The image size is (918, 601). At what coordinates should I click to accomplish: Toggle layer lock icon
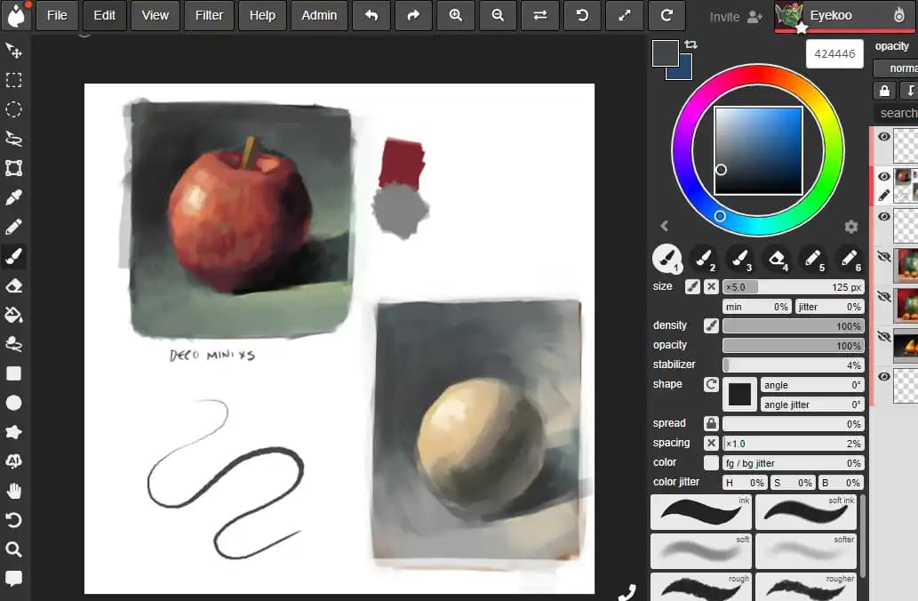click(884, 91)
